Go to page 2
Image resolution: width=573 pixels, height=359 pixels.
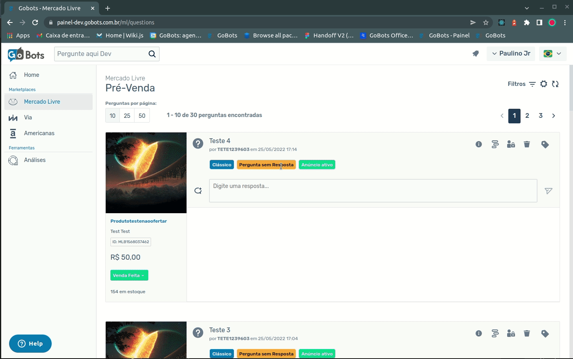(x=527, y=116)
